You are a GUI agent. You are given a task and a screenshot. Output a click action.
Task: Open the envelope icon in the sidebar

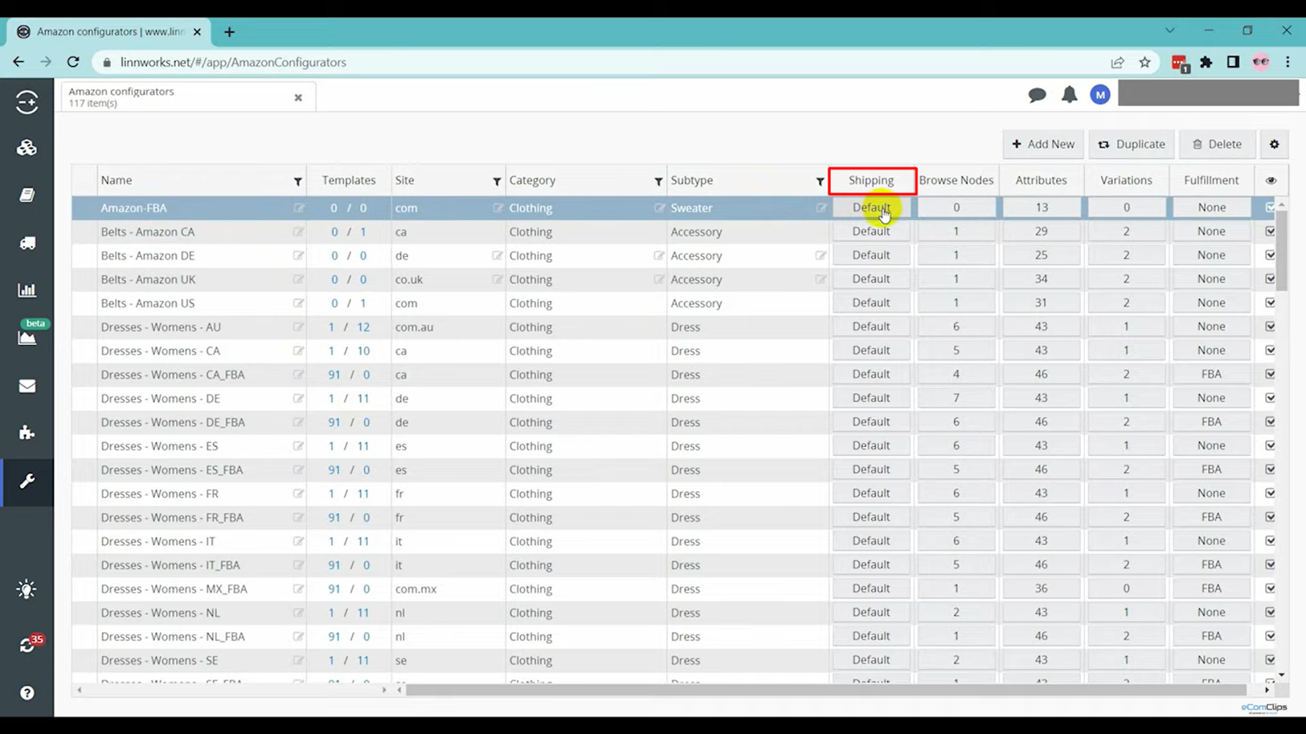point(27,386)
